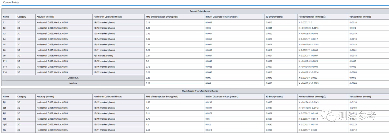The width and height of the screenshot is (389, 133).
Task: Click the 'Name' header in Check Points Errors table
Action: 6,97
